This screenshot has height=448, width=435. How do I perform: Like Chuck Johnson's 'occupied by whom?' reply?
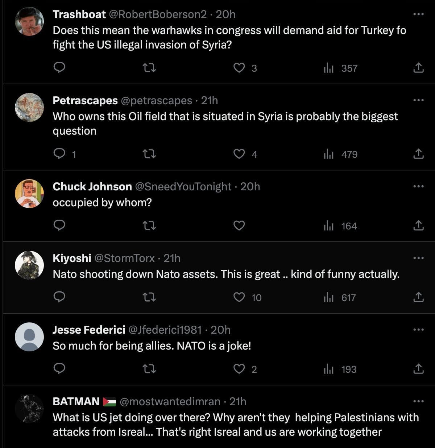240,225
